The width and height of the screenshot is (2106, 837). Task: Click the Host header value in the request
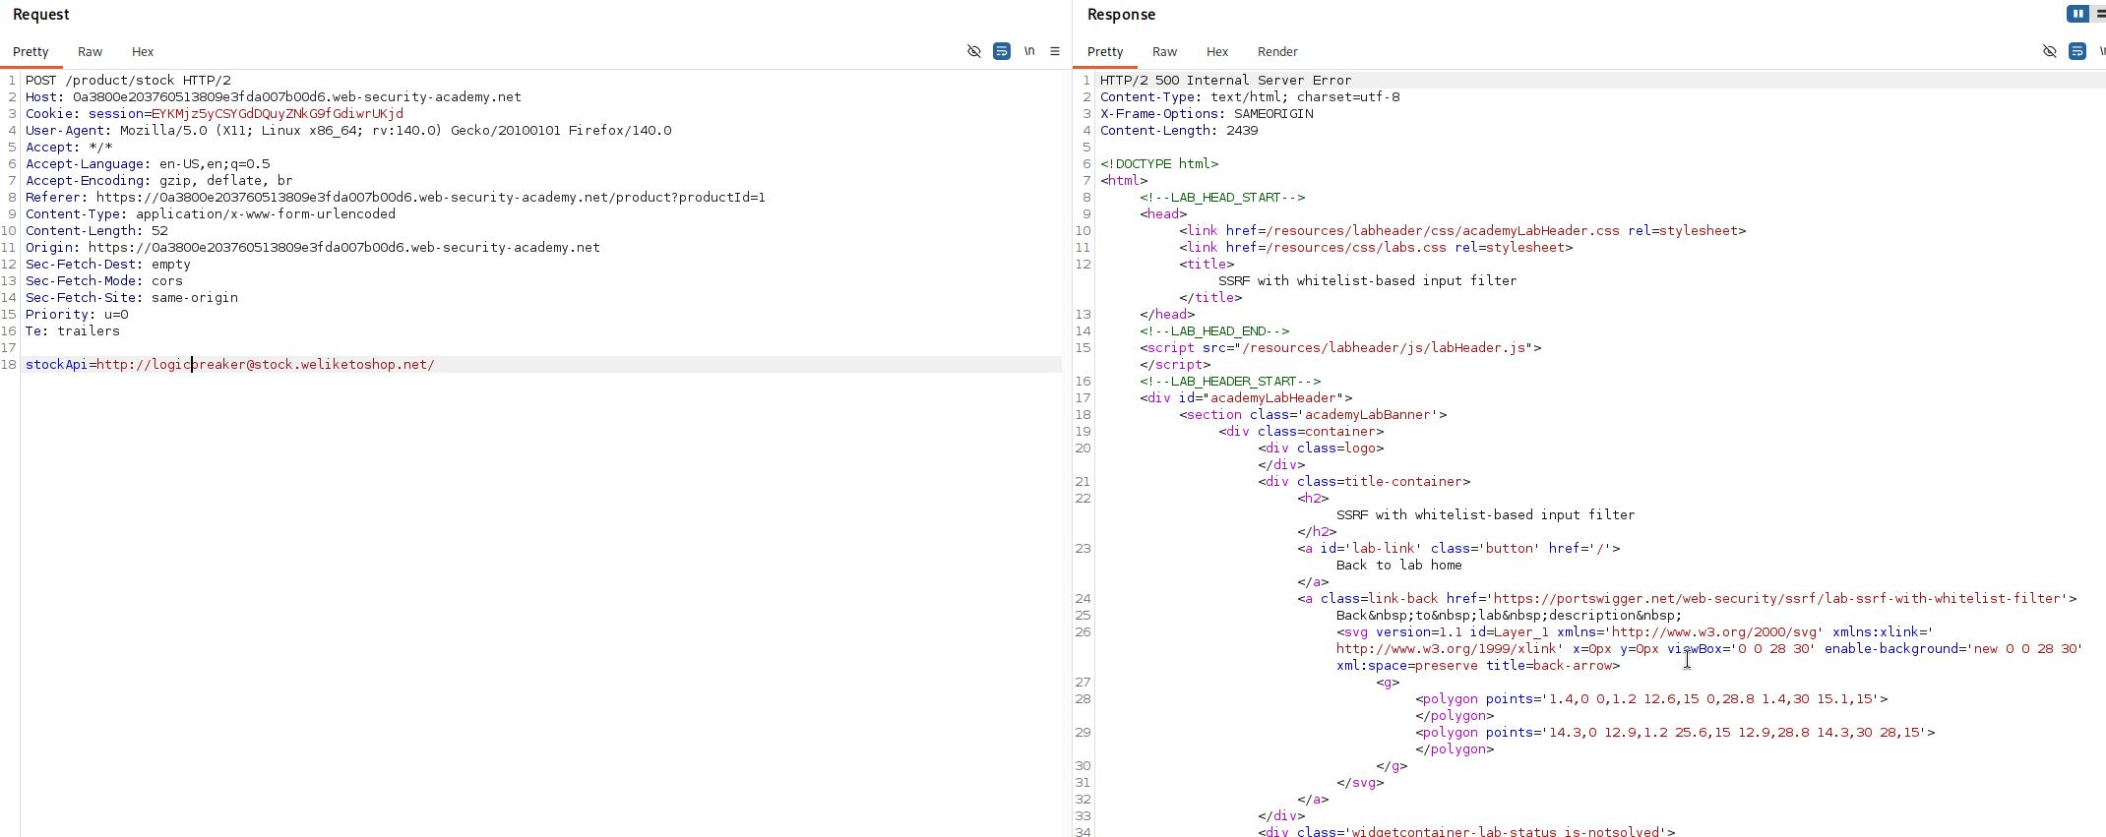click(x=297, y=97)
